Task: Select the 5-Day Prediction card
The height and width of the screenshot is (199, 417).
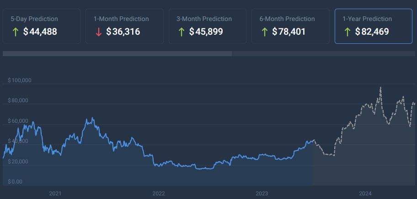Action: 41,26
